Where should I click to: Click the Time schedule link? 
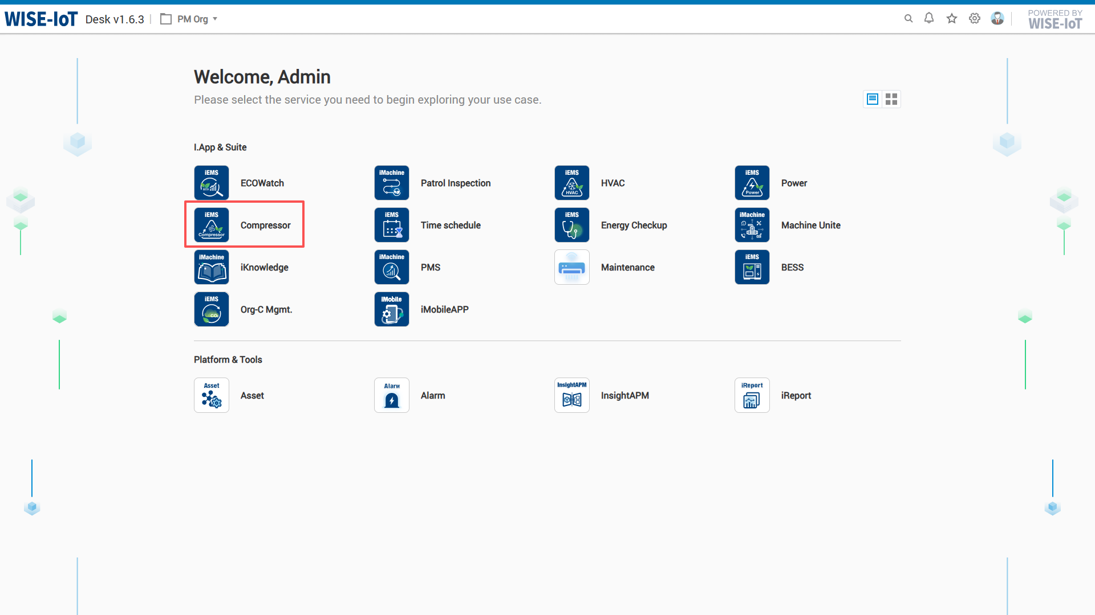click(x=450, y=225)
